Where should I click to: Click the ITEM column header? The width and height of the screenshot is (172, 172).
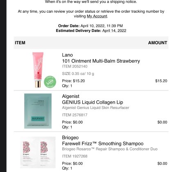coord(20,43)
